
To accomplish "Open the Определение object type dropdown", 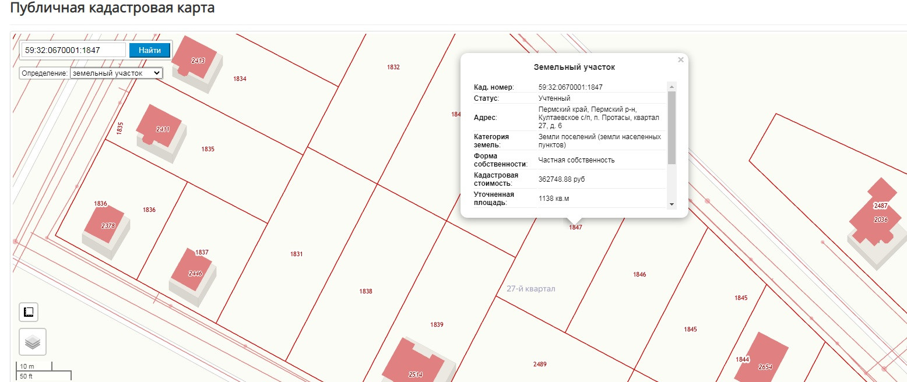I will [116, 73].
